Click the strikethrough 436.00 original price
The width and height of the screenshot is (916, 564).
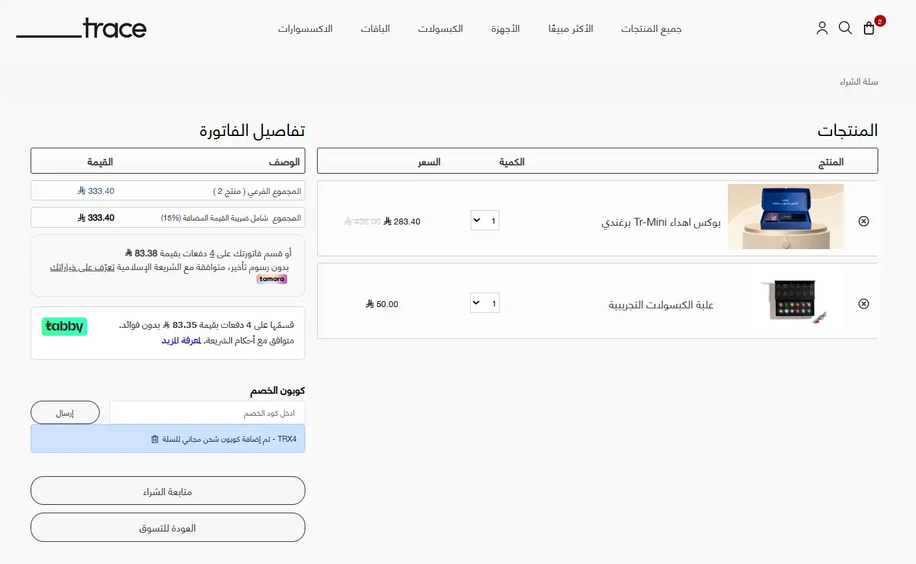[x=363, y=222]
